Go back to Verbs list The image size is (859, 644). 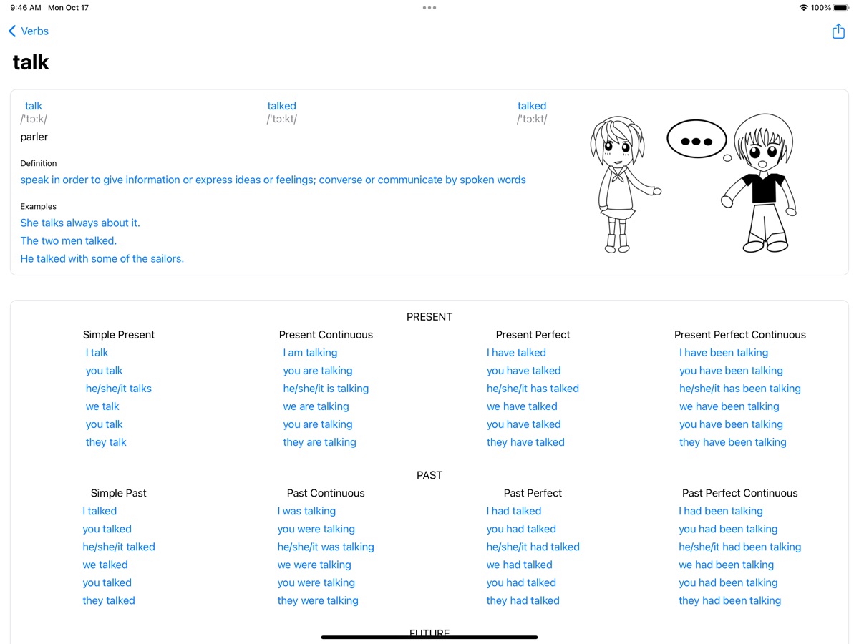pyautogui.click(x=29, y=31)
